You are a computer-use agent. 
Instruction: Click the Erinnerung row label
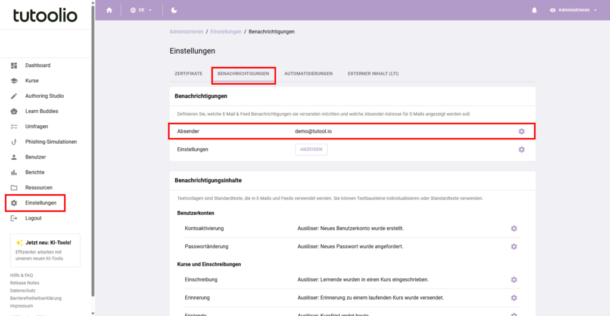point(197,298)
